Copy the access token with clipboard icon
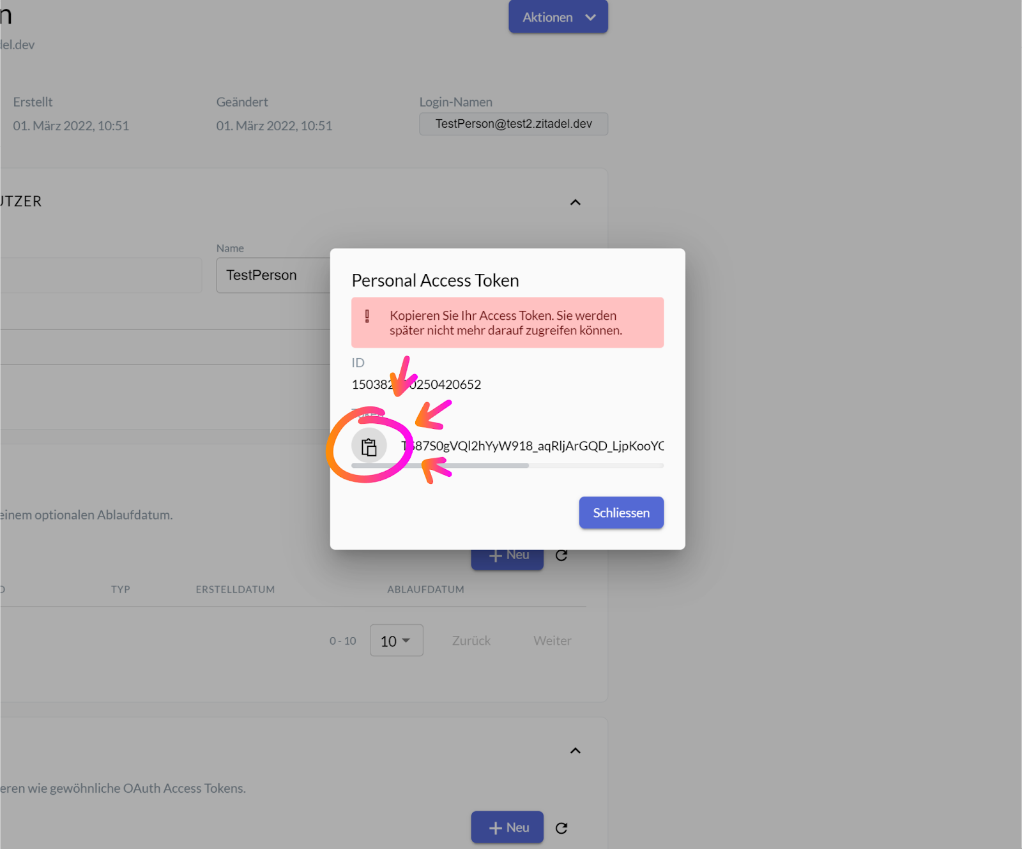 pos(369,447)
